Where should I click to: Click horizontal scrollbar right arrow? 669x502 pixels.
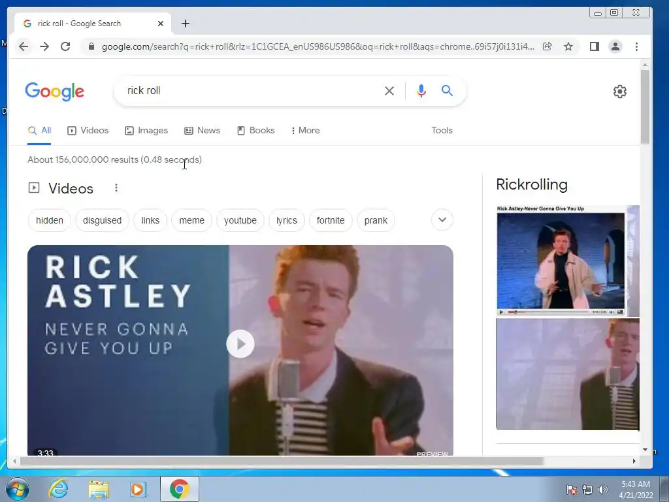(634, 461)
